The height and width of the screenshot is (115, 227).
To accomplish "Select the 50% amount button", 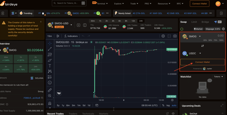I will coord(210,40).
